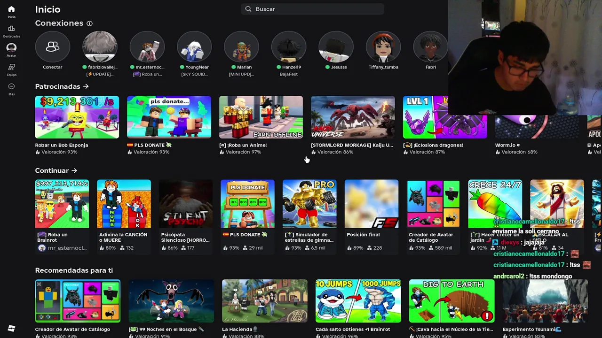Image resolution: width=602 pixels, height=338 pixels.
Task: Click the Conectar add-friends button
Action: (53, 46)
